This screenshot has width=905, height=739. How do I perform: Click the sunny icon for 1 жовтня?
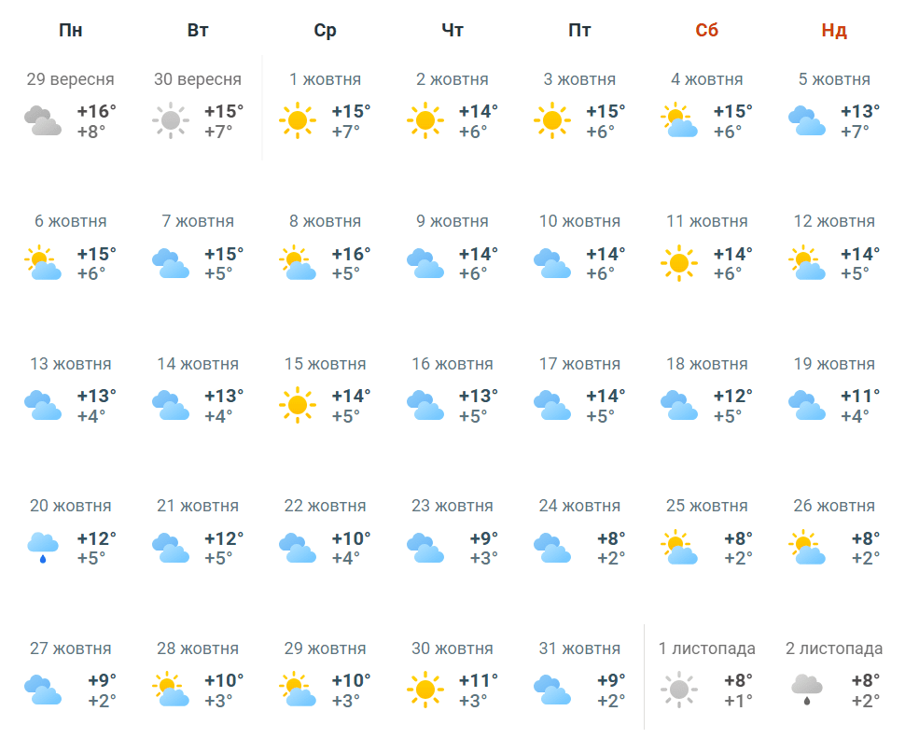pyautogui.click(x=298, y=120)
